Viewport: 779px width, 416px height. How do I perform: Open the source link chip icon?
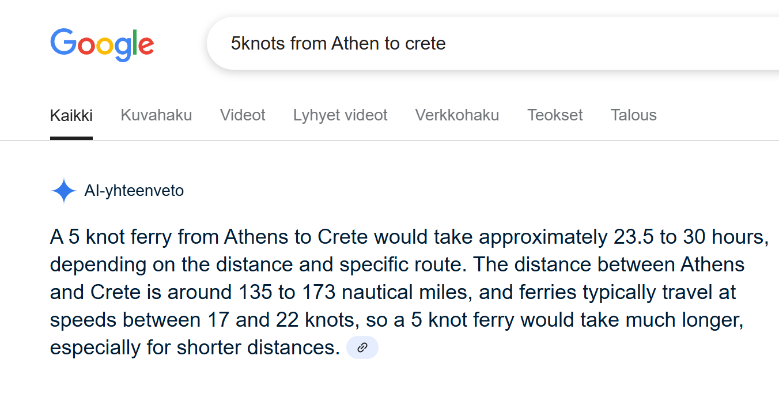(x=362, y=347)
